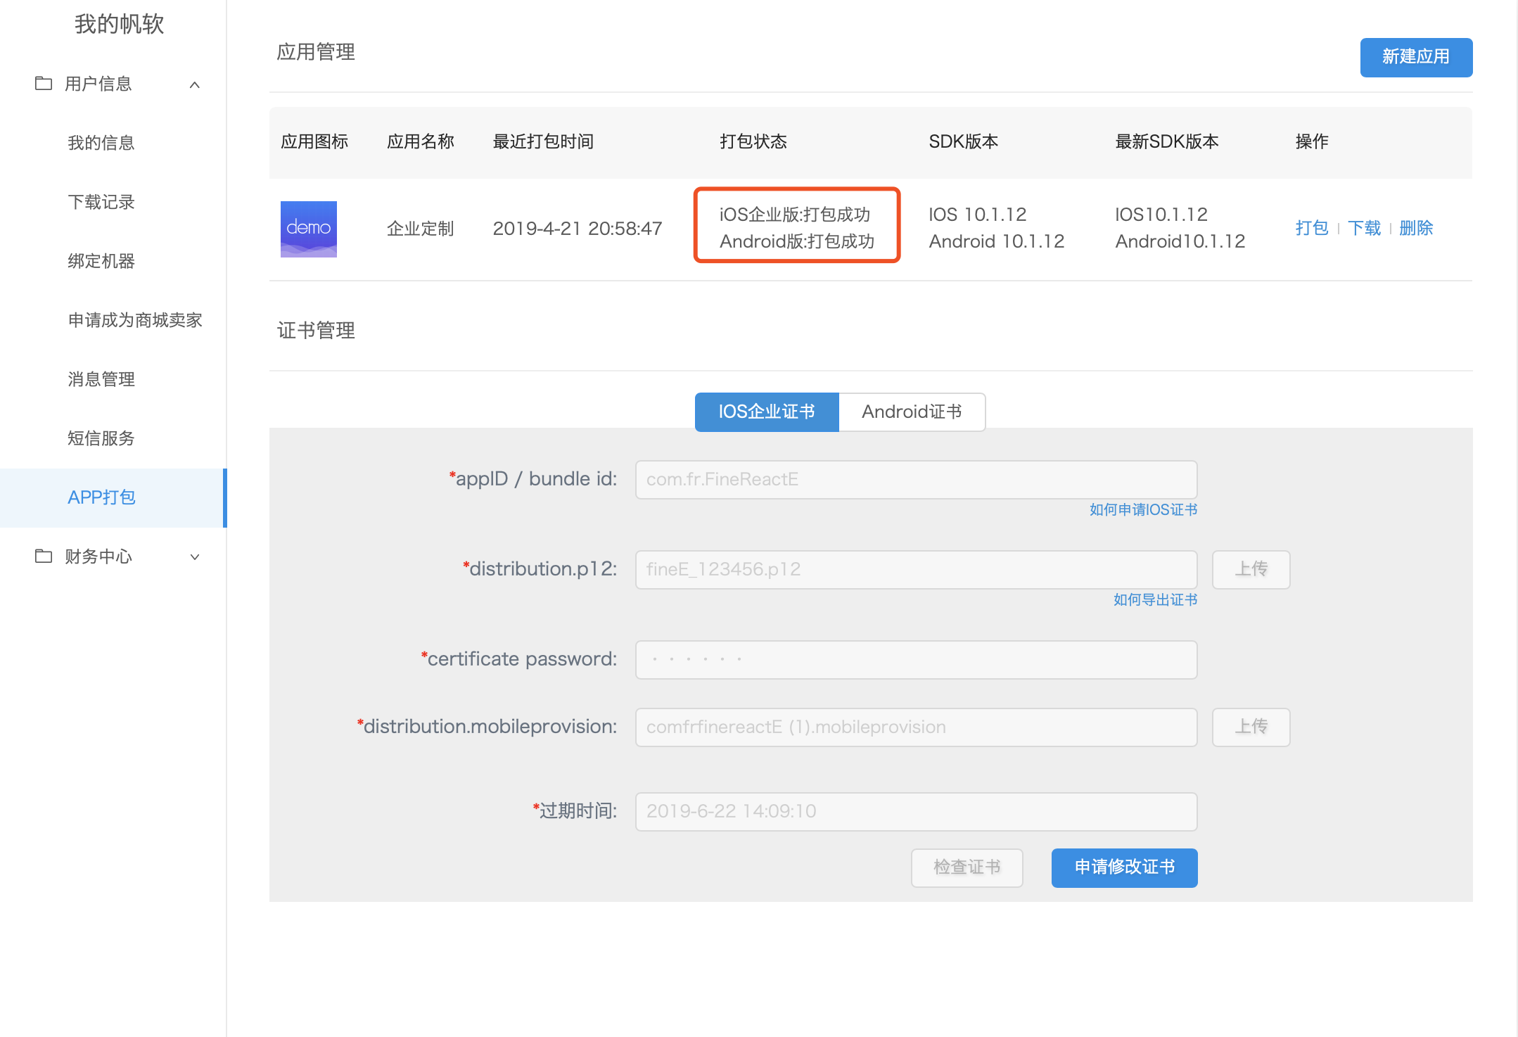Viewport: 1518px width, 1037px height.
Task: Select the IOS企业证书 tab
Action: tap(767, 412)
